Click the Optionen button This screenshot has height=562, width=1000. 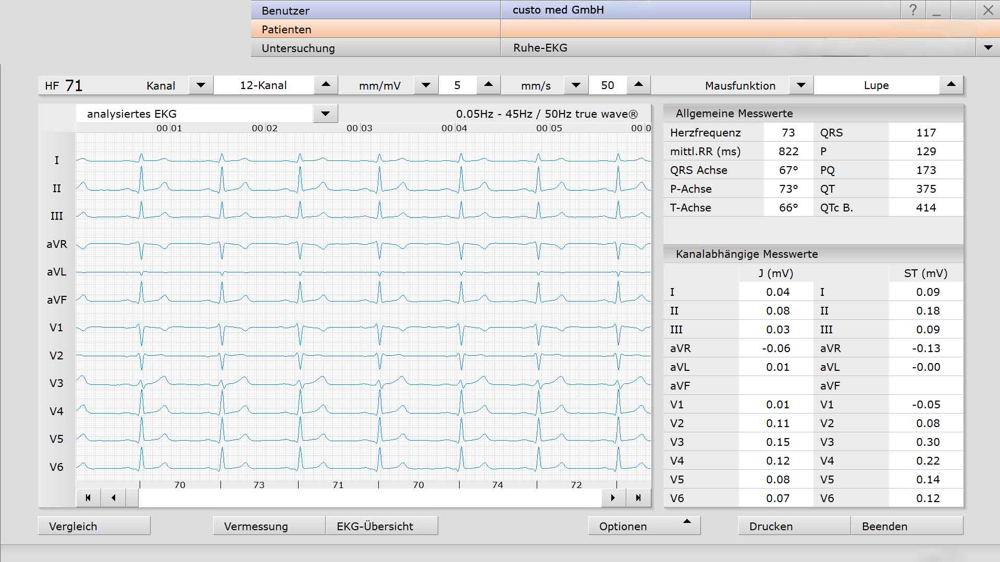pyautogui.click(x=644, y=526)
